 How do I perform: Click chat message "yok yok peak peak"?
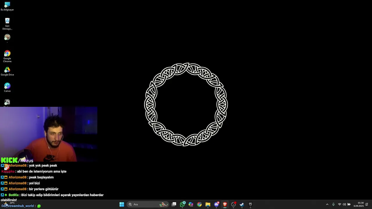(43, 165)
